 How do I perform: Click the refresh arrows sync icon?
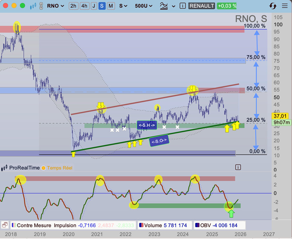click(273, 6)
